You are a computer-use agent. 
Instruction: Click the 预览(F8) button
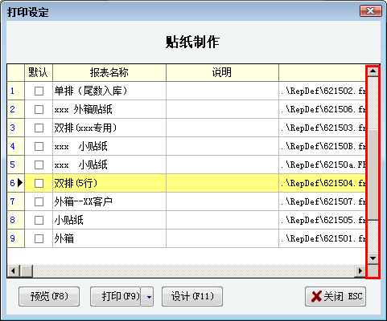coord(49,297)
